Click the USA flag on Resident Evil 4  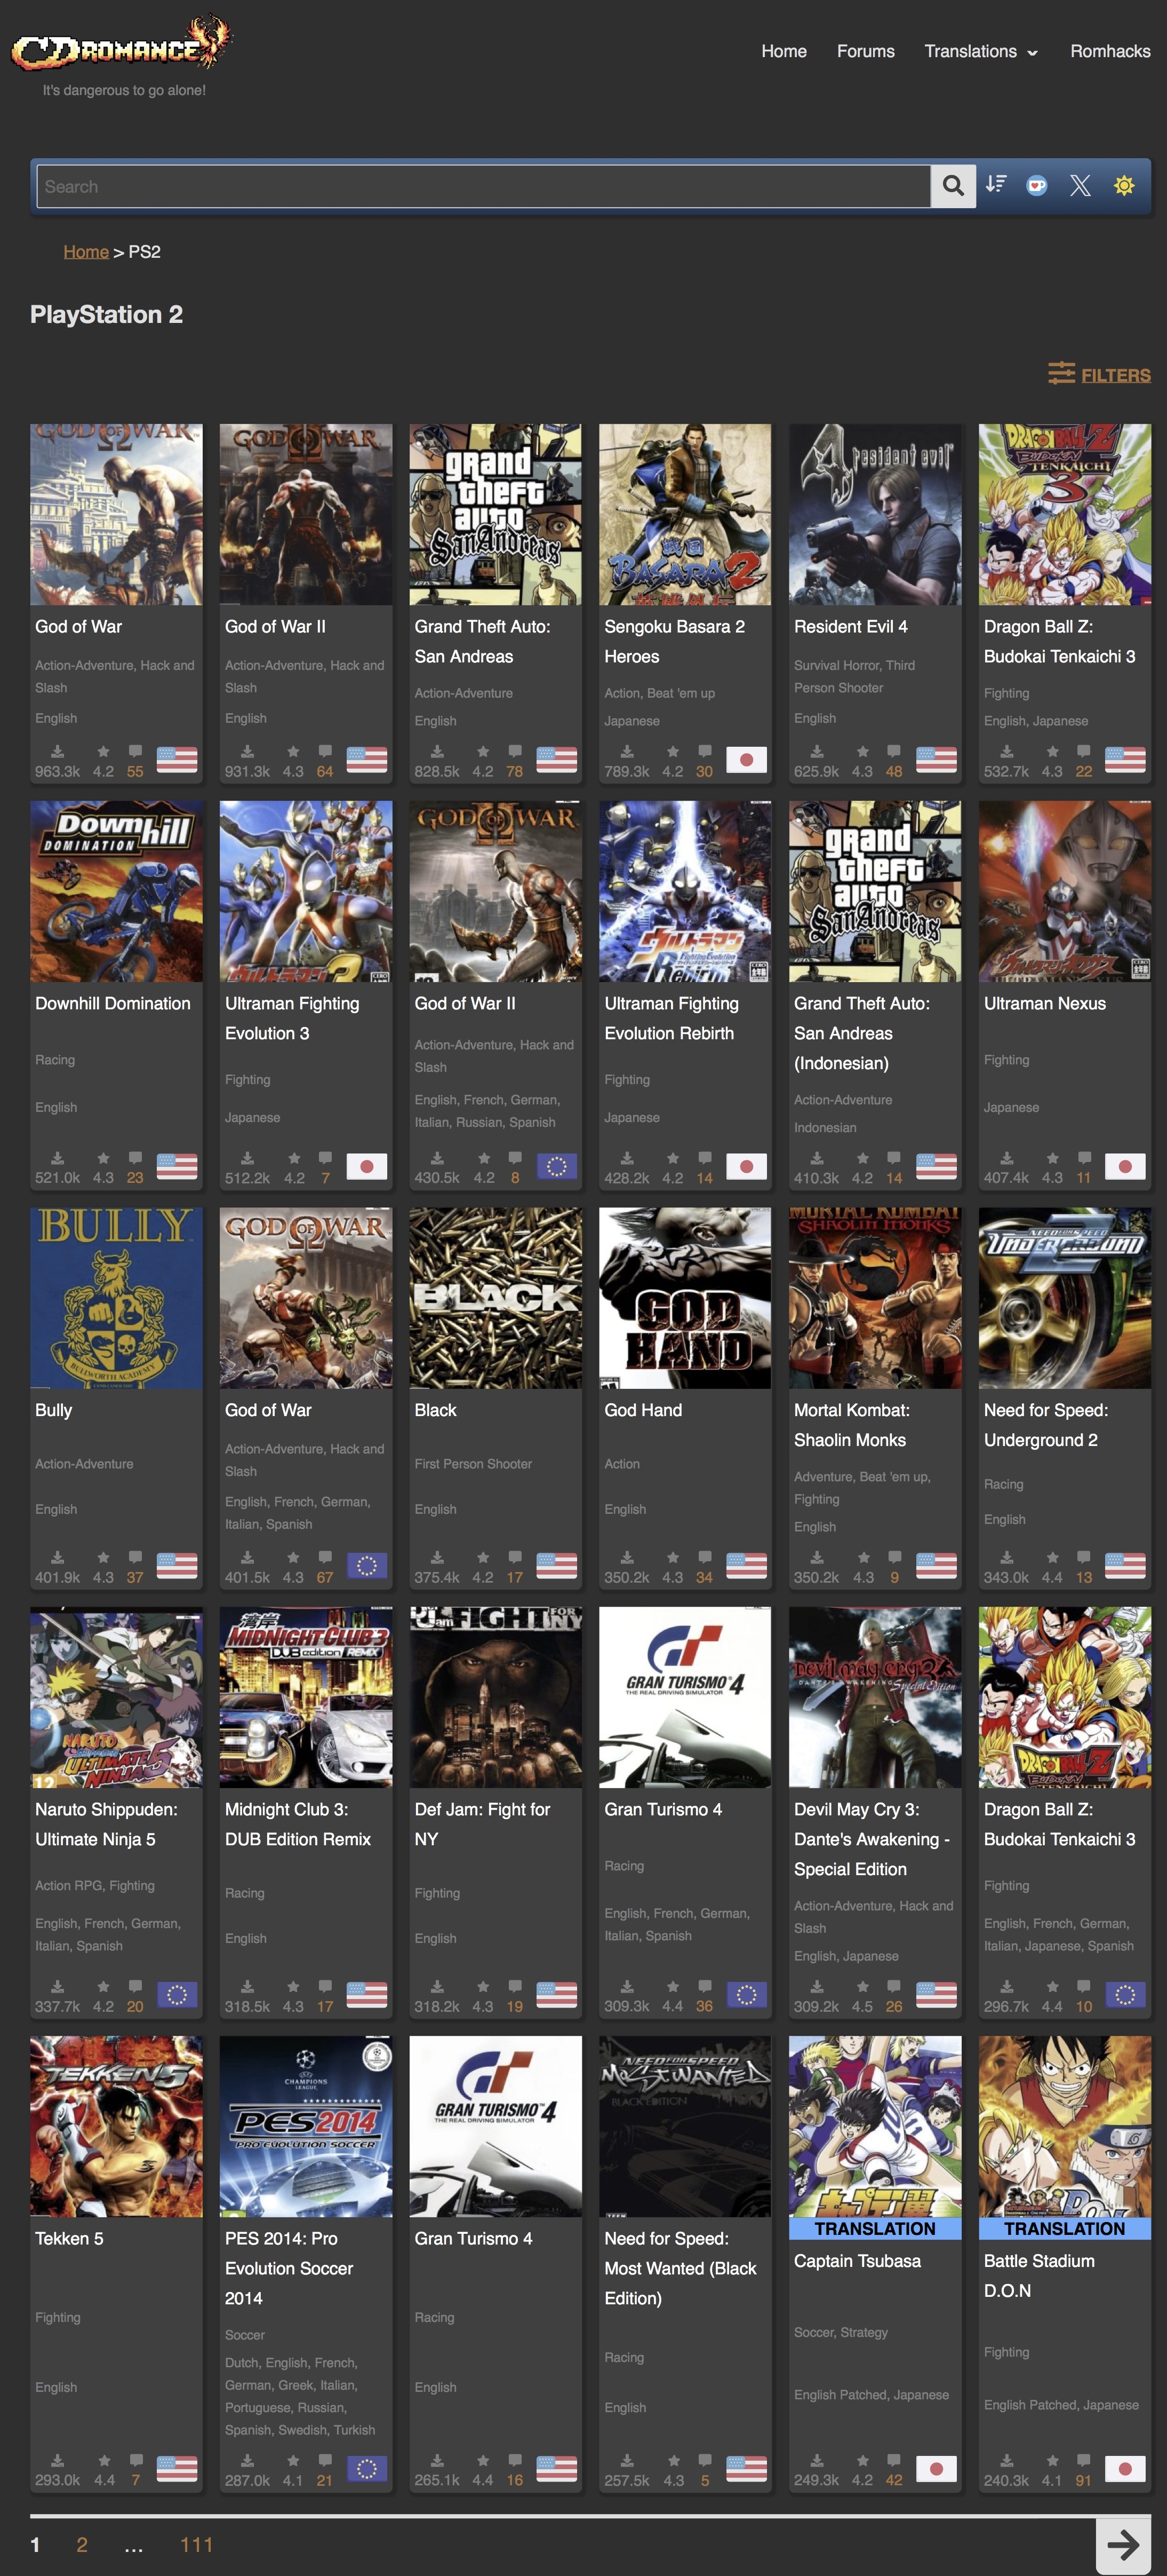point(935,760)
